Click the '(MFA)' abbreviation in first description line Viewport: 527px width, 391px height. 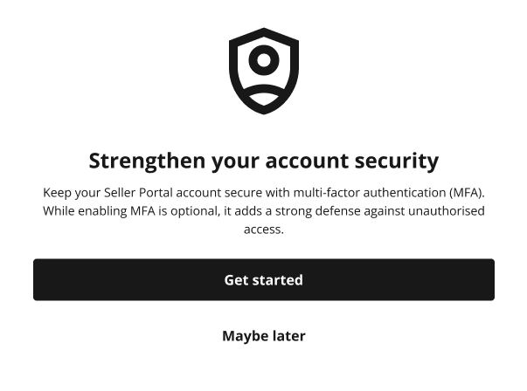tap(467, 193)
